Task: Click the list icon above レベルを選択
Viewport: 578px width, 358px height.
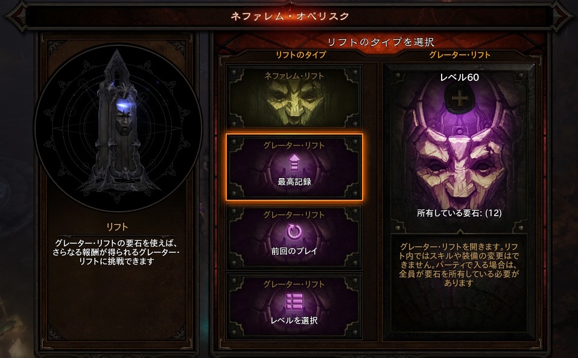Action: click(294, 301)
